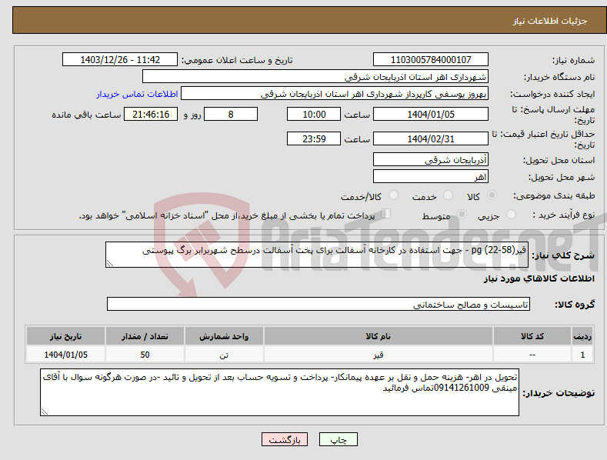Click the page title جزئیات اطلاعات نیاز
The height and width of the screenshot is (460, 607).
pos(550,21)
